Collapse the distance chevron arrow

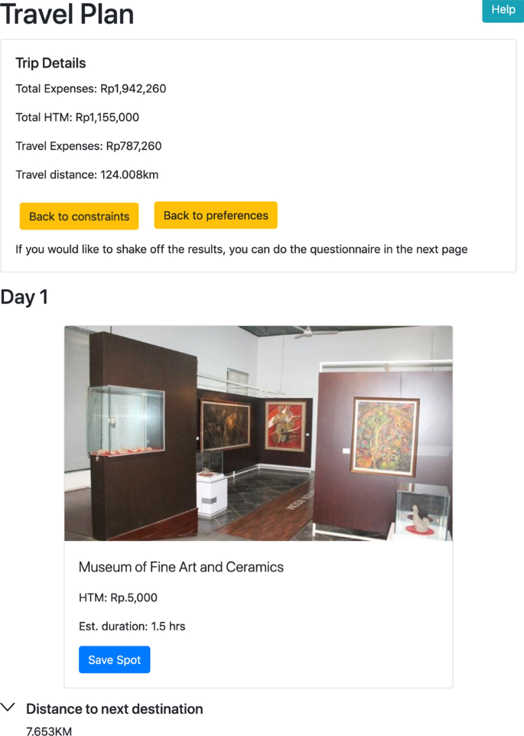tap(8, 708)
